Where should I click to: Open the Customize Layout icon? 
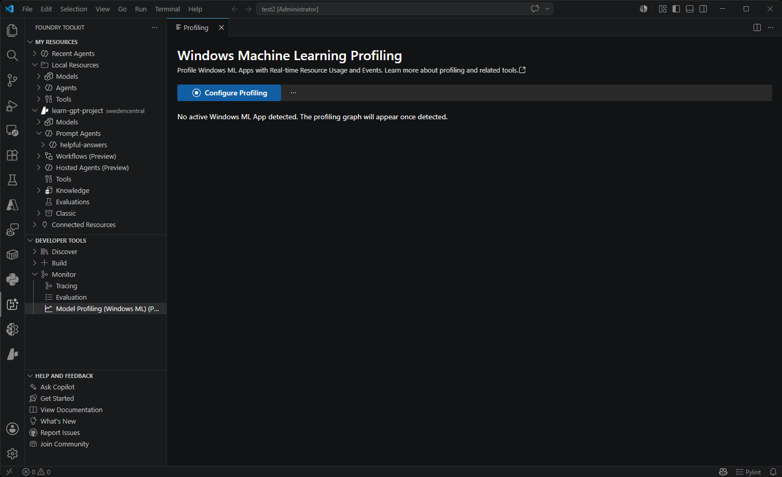click(663, 9)
